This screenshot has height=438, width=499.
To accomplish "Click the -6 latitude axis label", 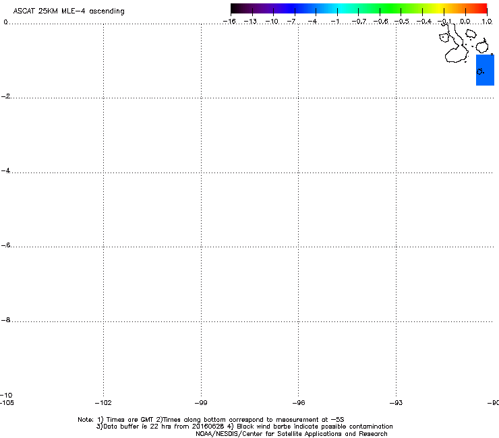I will tap(5, 245).
